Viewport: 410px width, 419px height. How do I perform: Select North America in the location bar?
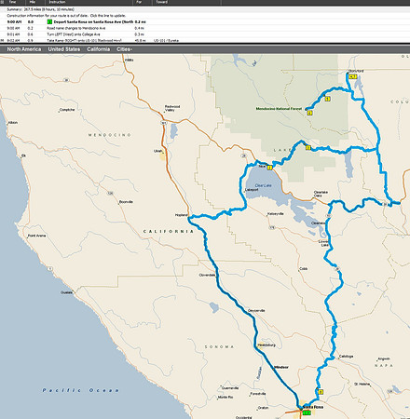(24, 49)
